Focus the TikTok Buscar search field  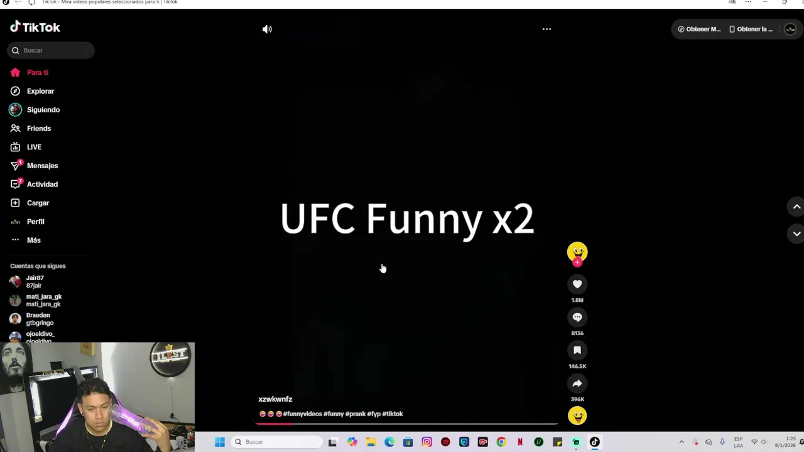point(51,50)
